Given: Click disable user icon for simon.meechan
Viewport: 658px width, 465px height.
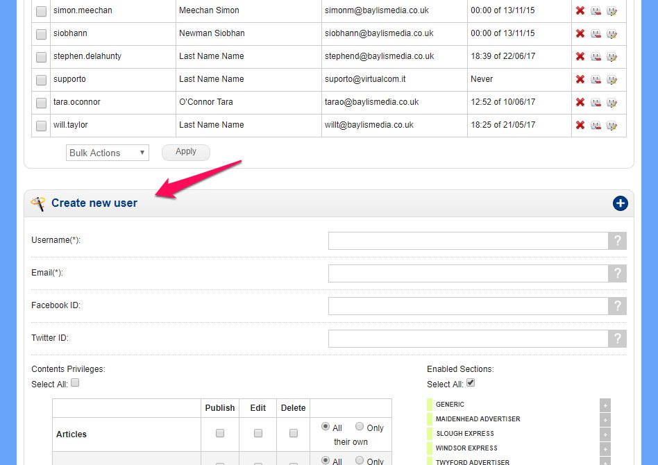Looking at the screenshot, I should (596, 10).
